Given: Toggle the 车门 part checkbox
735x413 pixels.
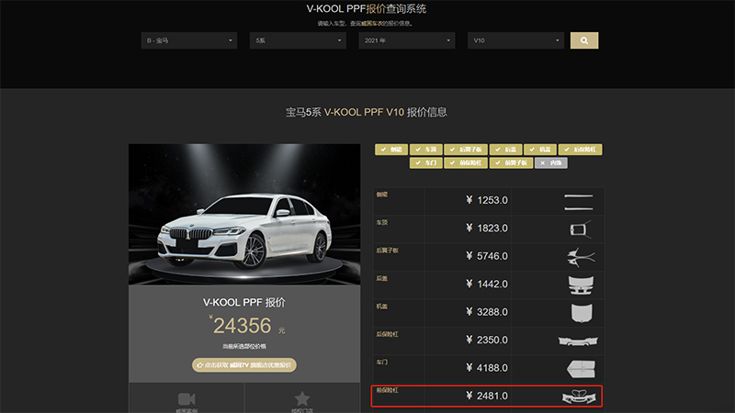Looking at the screenshot, I should [425, 163].
